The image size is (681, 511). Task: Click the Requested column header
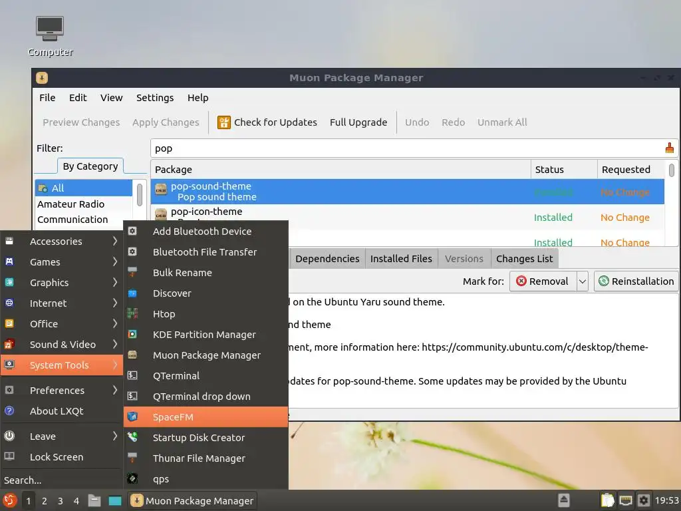coord(630,170)
